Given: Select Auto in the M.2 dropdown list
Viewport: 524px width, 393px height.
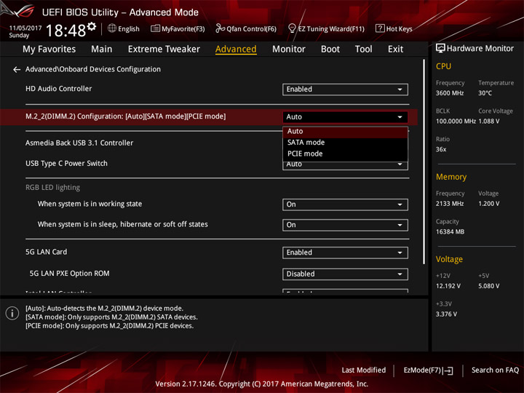Looking at the screenshot, I should click(x=345, y=132).
